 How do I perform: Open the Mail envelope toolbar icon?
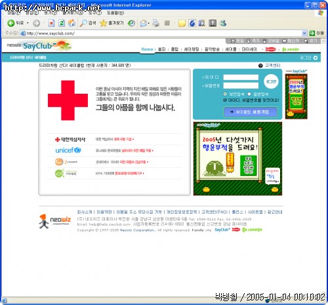pos(144,23)
